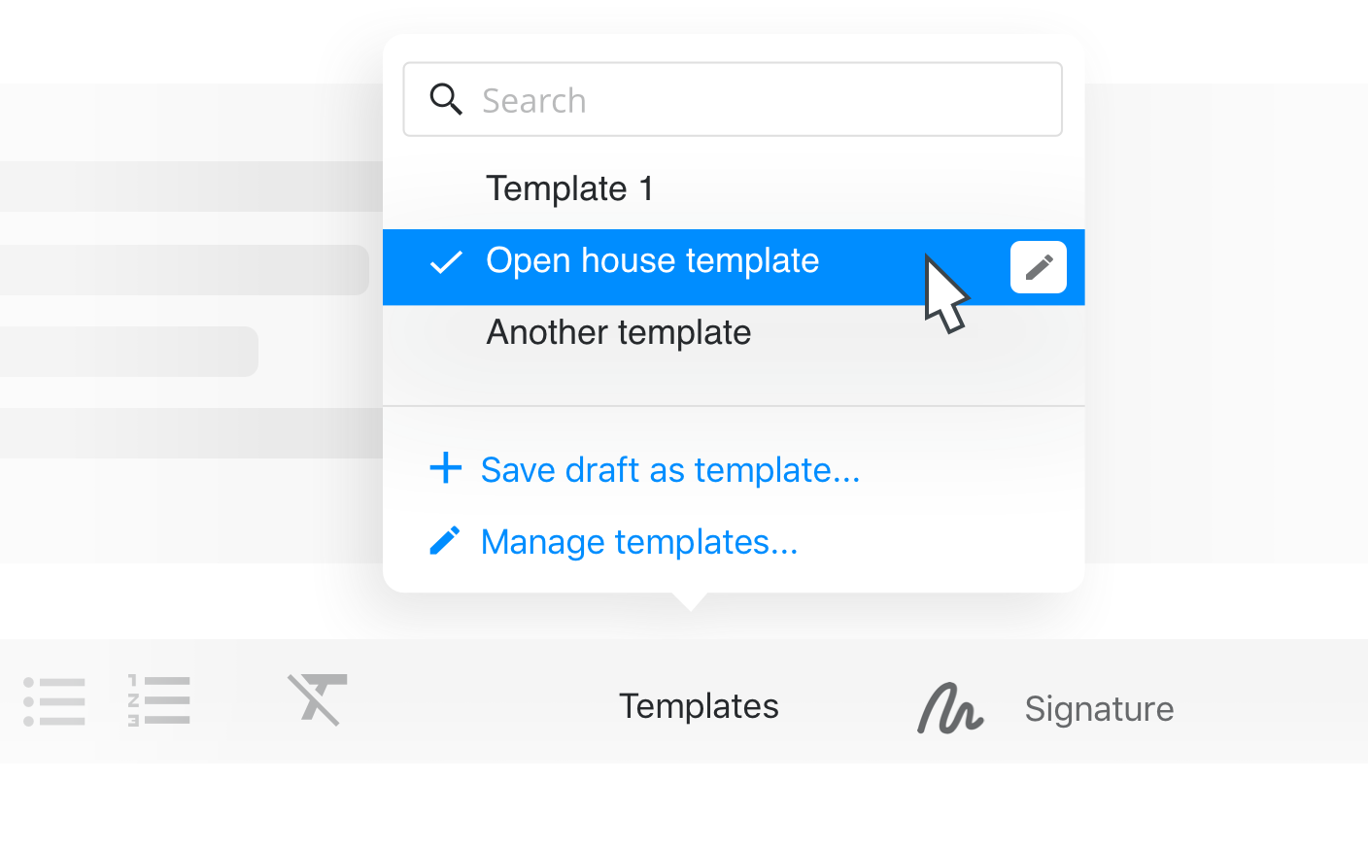This screenshot has height=849, width=1368.
Task: Edit Open house template via pencil button
Action: pyautogui.click(x=1038, y=267)
